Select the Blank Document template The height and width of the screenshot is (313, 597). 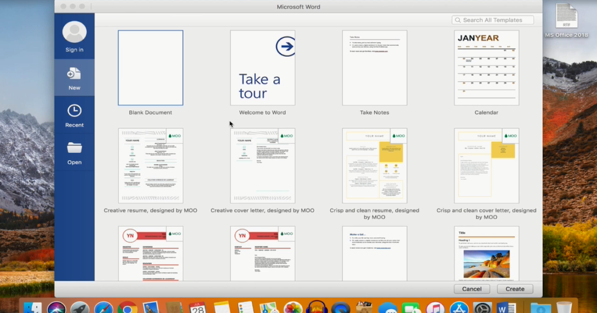coord(150,68)
